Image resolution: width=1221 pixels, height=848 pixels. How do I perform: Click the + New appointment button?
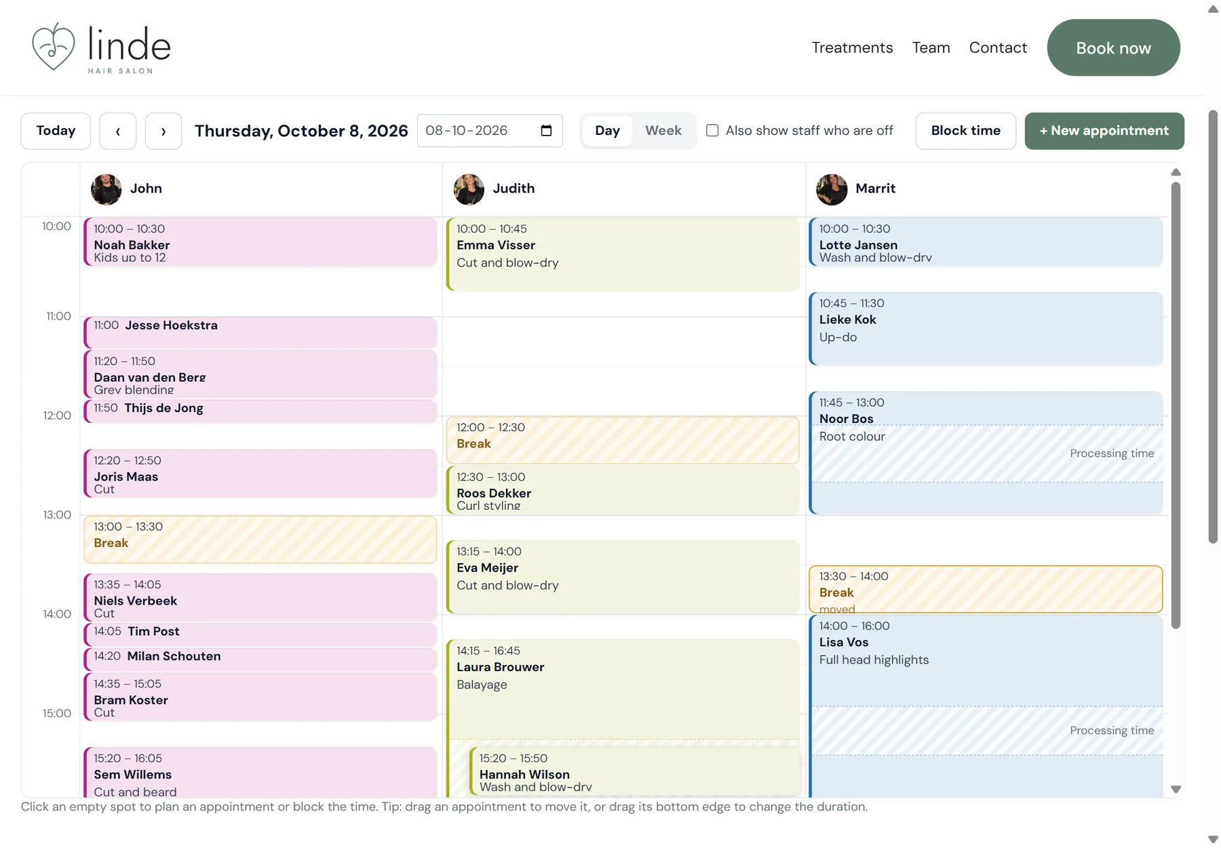click(1104, 131)
